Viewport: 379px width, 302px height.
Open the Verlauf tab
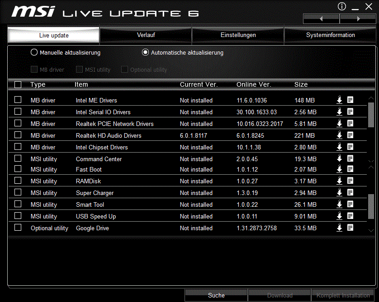click(146, 35)
